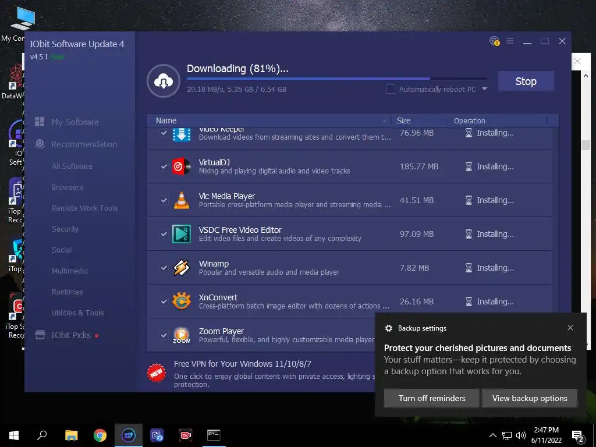Click the Backup settings gear icon
This screenshot has height=447, width=596.
(x=388, y=328)
